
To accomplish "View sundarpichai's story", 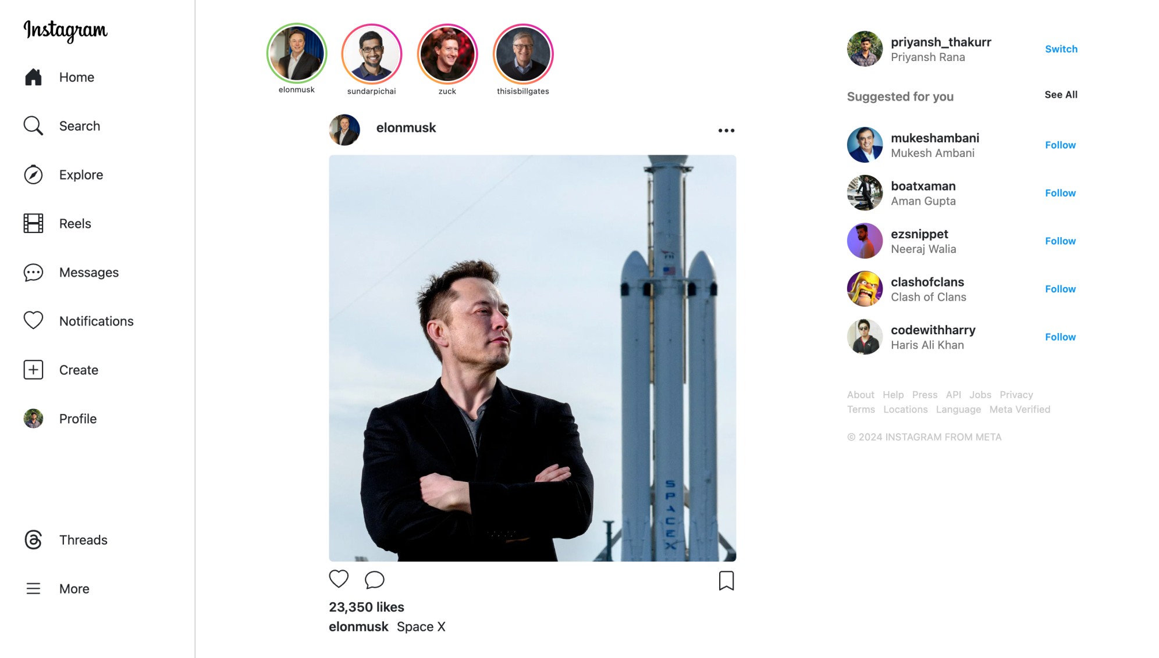I will 371,55.
